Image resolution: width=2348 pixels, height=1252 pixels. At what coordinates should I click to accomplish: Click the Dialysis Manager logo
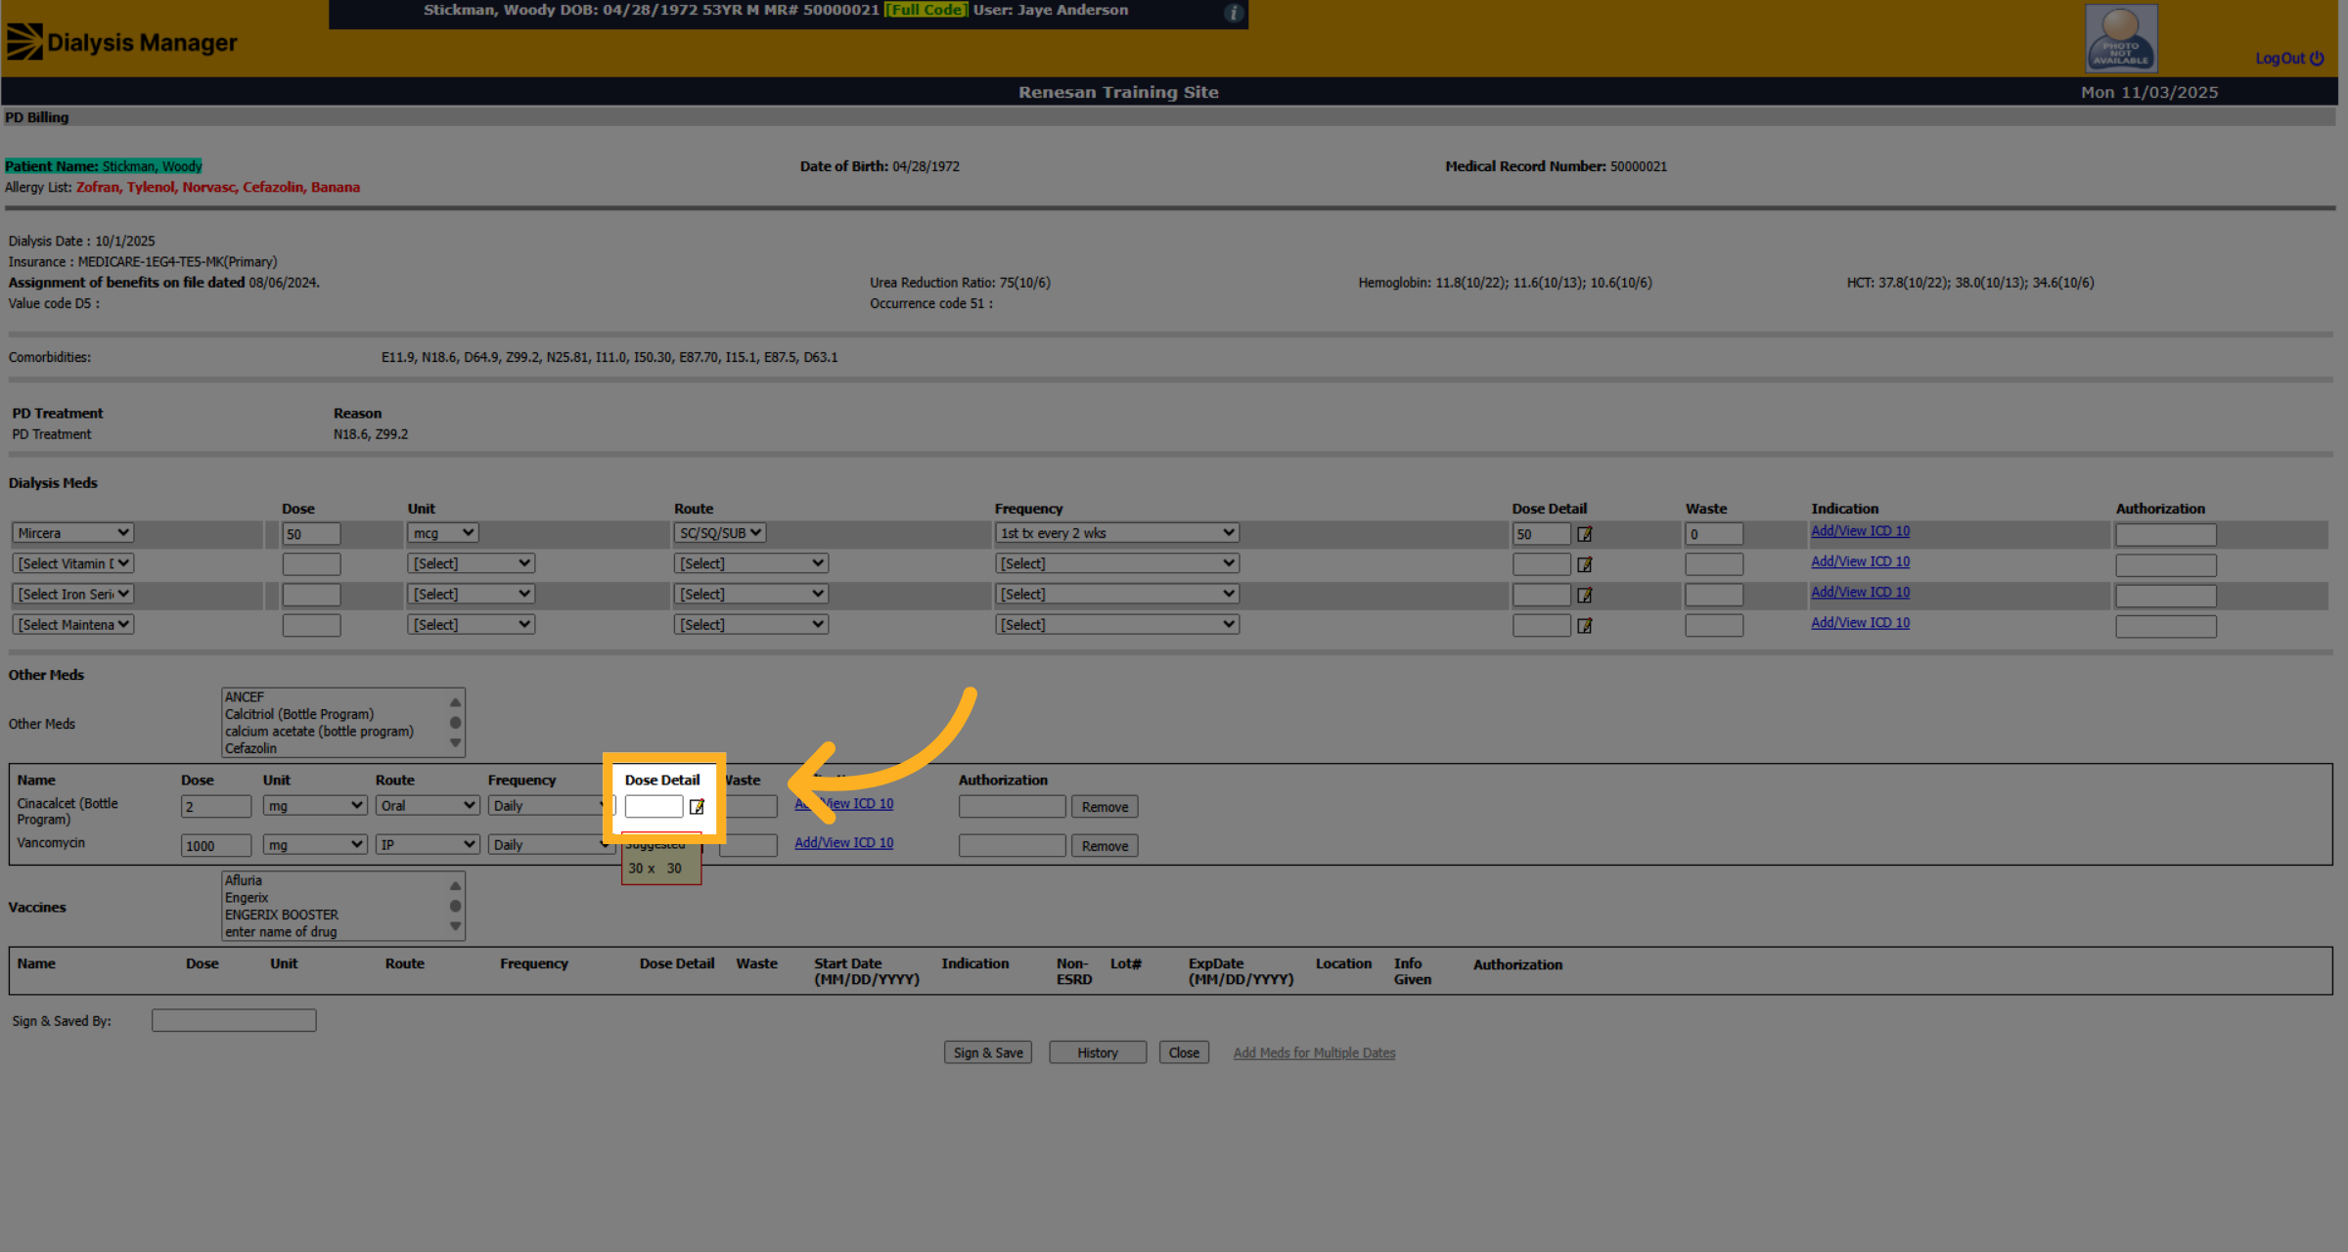click(122, 42)
